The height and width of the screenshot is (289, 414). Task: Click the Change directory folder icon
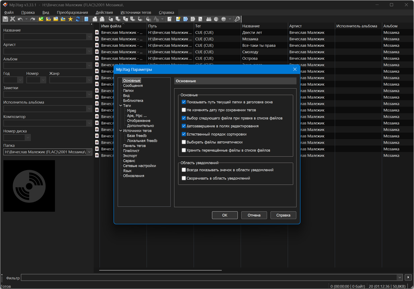tap(41, 19)
